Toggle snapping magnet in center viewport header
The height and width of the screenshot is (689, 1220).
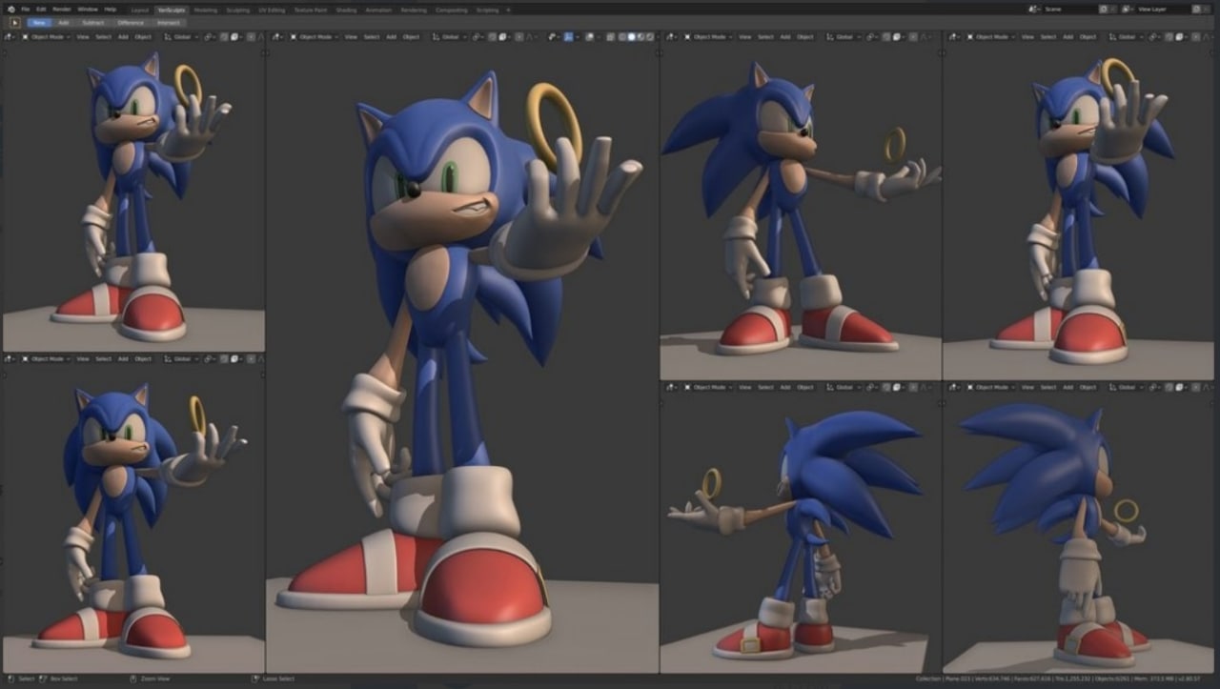(493, 36)
